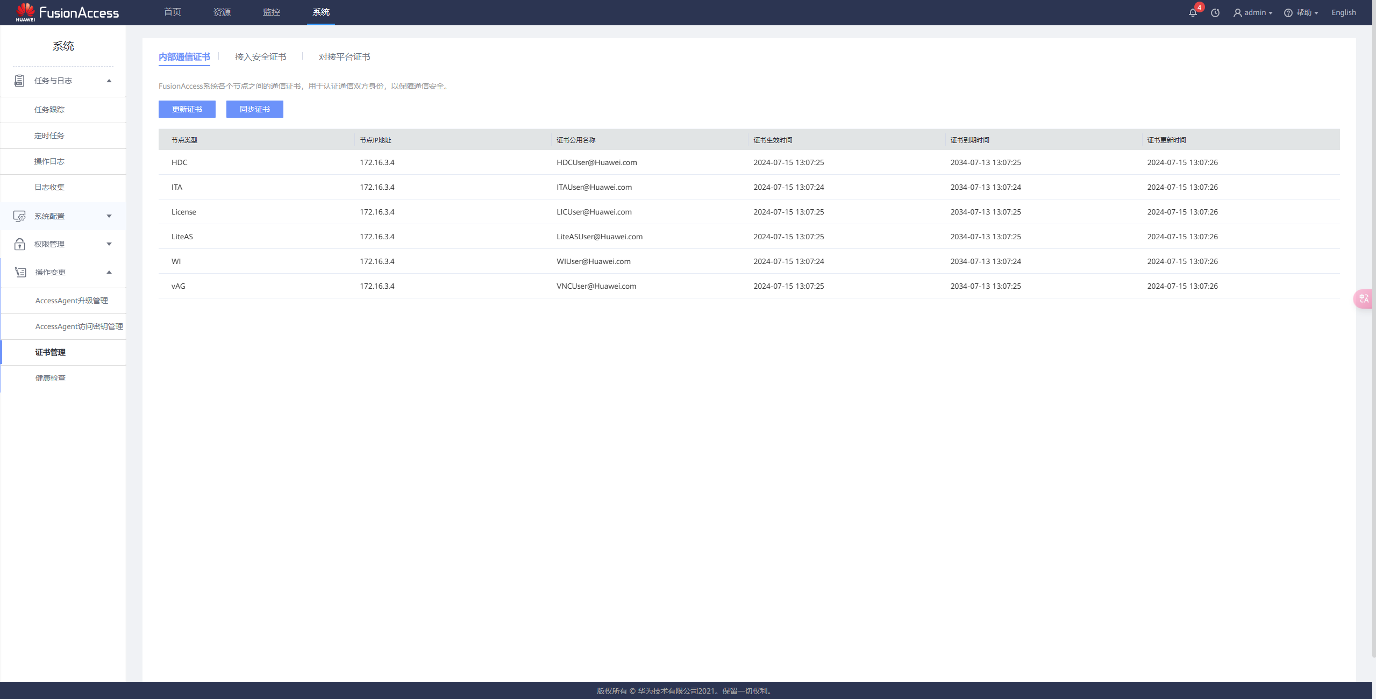
Task: Click the admin user avatar icon
Action: [x=1237, y=13]
